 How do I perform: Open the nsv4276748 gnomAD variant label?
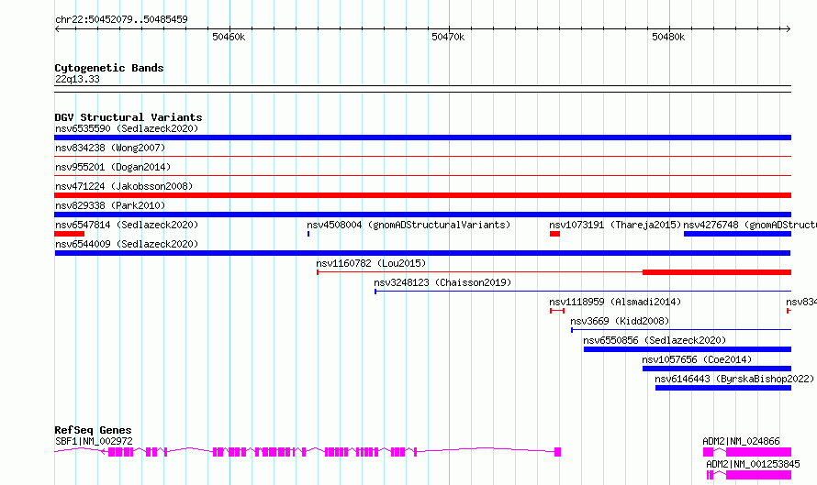coord(750,225)
